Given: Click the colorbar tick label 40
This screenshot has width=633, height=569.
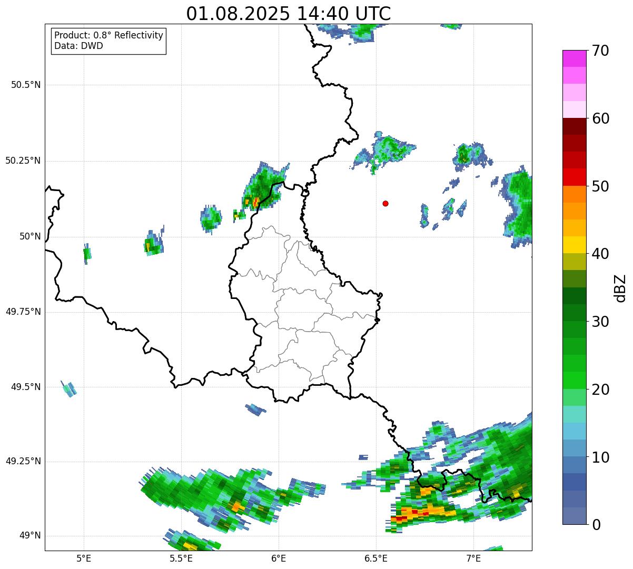Looking at the screenshot, I should [600, 254].
